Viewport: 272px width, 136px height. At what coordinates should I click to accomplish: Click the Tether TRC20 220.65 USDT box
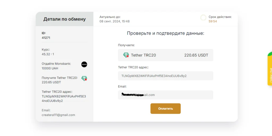click(x=165, y=55)
